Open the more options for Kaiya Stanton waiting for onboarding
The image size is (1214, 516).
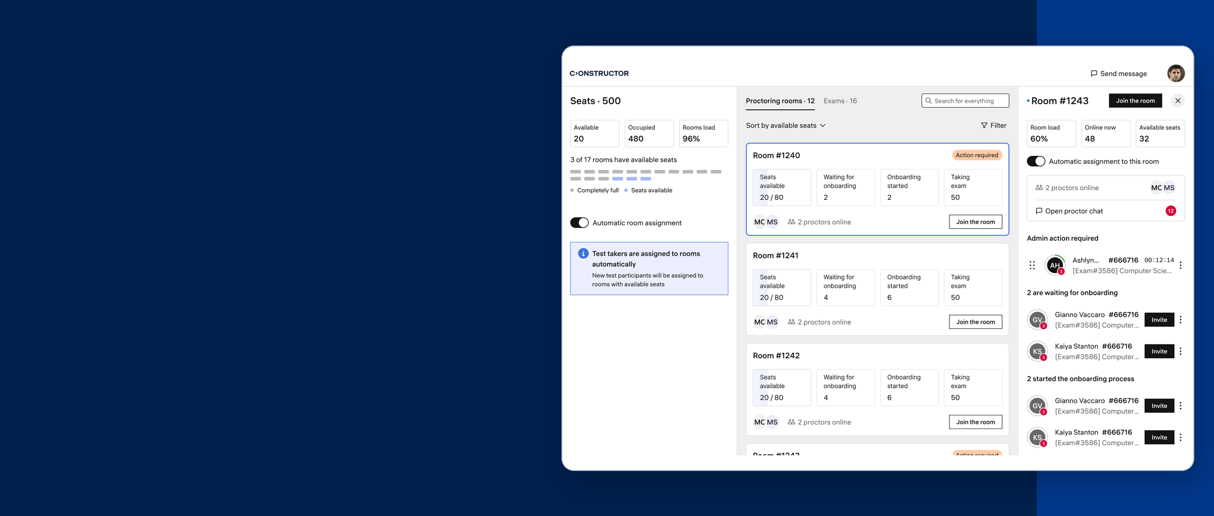pos(1180,351)
